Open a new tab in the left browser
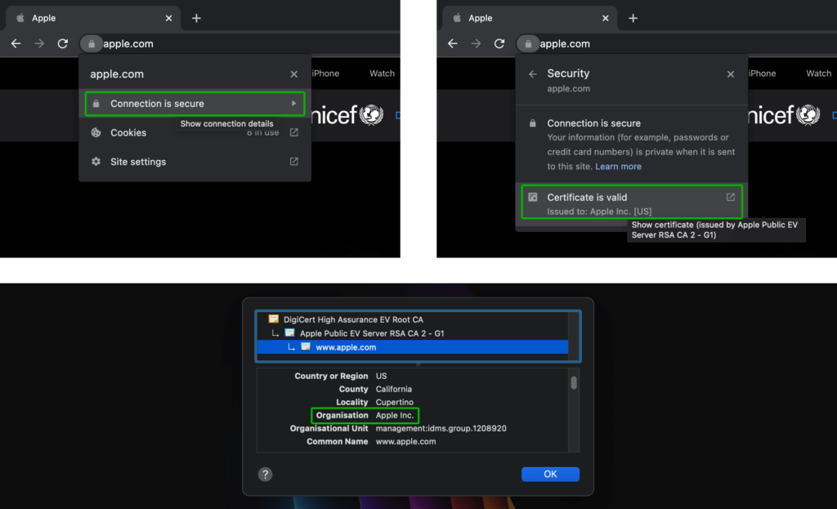The width and height of the screenshot is (837, 509). pyautogui.click(x=196, y=18)
